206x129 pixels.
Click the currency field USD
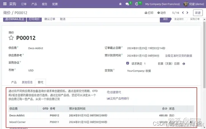coord(31,70)
